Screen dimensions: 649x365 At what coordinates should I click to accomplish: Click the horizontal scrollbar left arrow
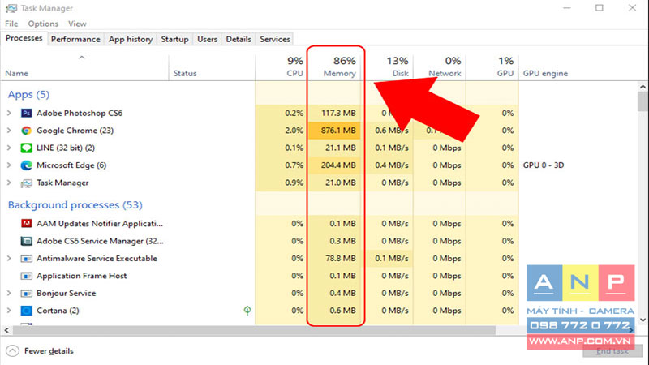coord(6,330)
